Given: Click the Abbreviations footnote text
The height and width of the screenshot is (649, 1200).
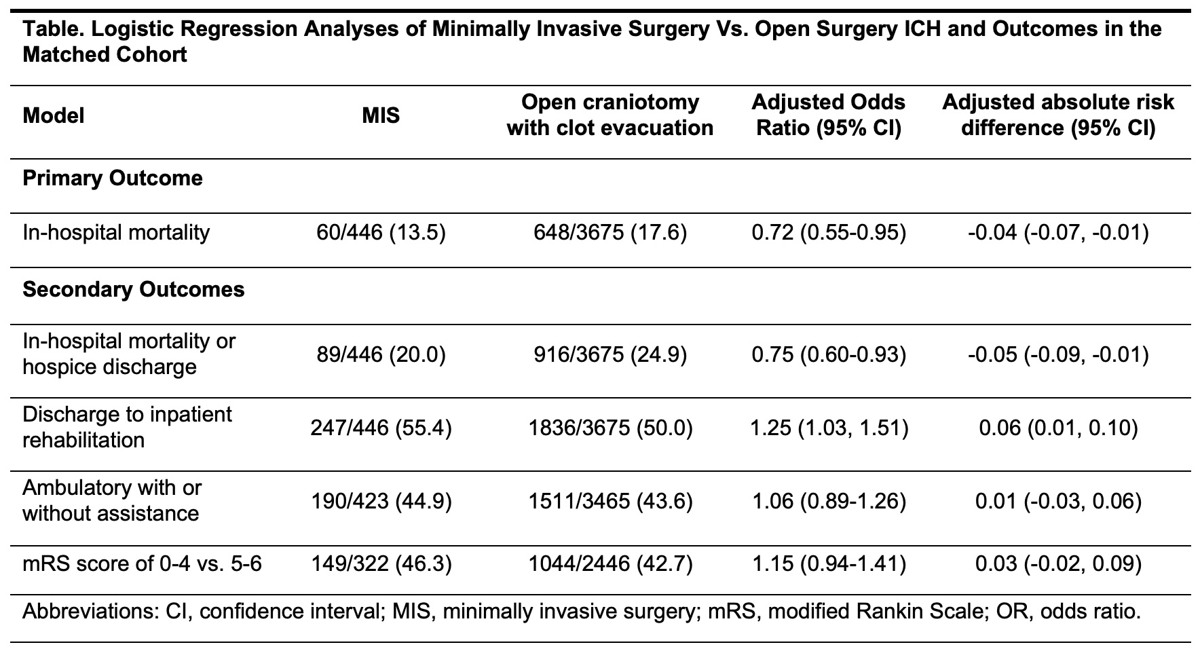Looking at the screenshot, I should click(x=581, y=612).
